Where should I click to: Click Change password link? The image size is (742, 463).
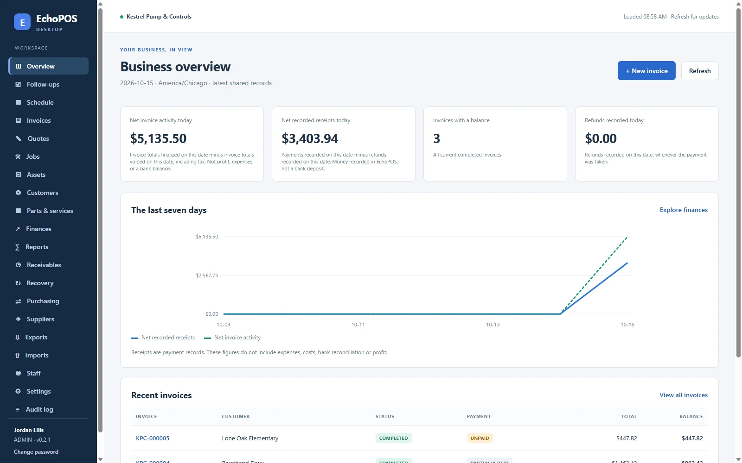coord(36,452)
